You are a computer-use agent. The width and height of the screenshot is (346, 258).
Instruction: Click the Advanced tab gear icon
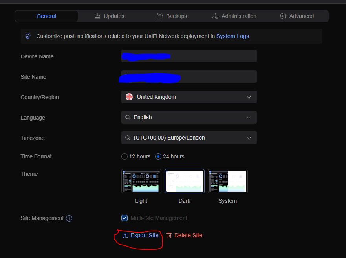(283, 16)
